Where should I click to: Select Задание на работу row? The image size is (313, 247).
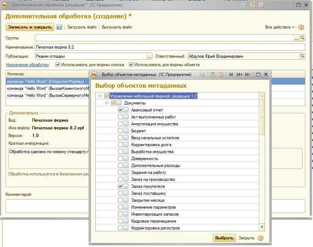click(x=177, y=172)
